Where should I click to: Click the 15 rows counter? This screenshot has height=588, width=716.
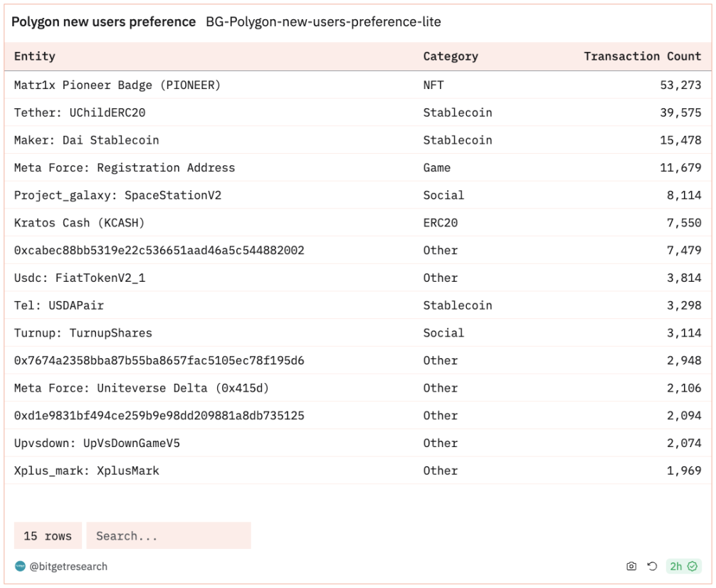point(48,535)
